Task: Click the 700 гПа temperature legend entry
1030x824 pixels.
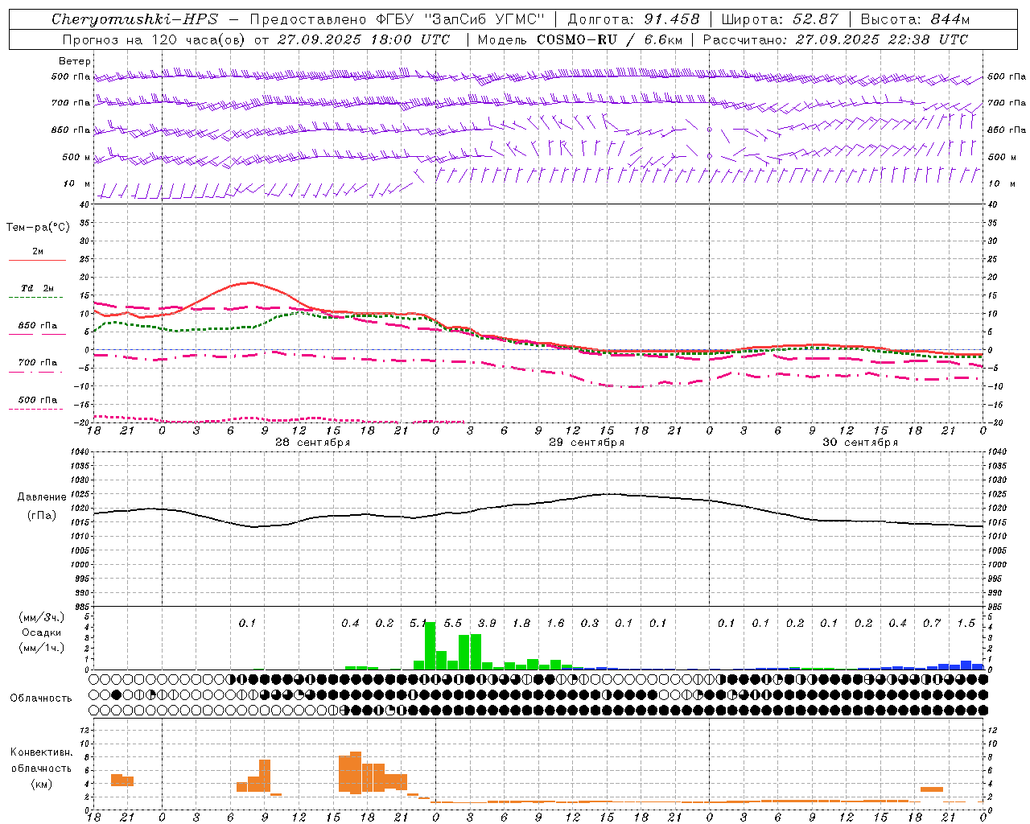Action: click(x=38, y=366)
